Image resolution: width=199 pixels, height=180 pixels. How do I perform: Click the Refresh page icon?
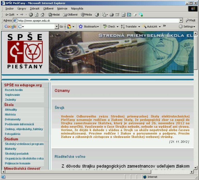click(37, 15)
